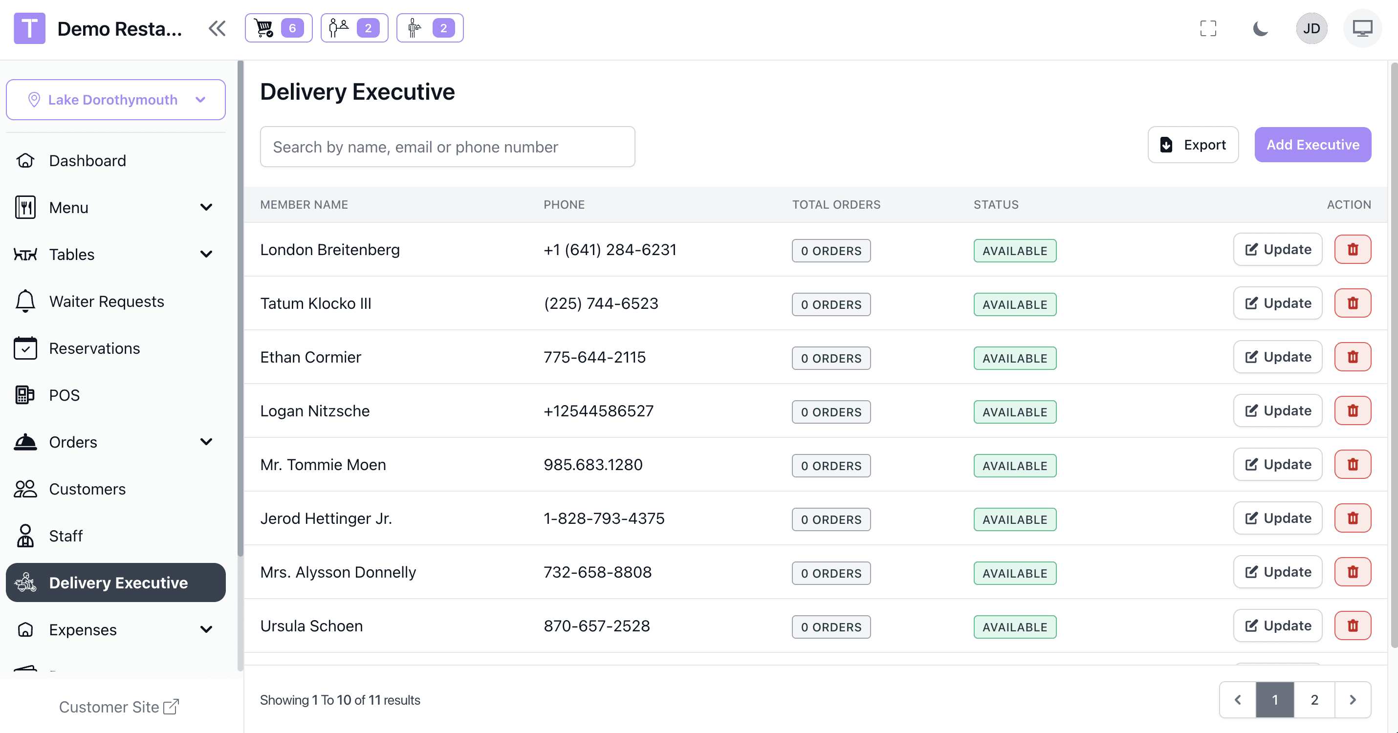Open the Customer Site link
This screenshot has width=1398, height=733.
point(118,707)
